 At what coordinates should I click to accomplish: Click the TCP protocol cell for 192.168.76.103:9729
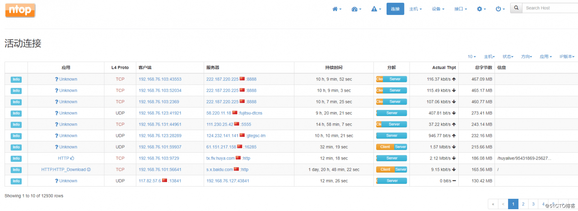120,158
